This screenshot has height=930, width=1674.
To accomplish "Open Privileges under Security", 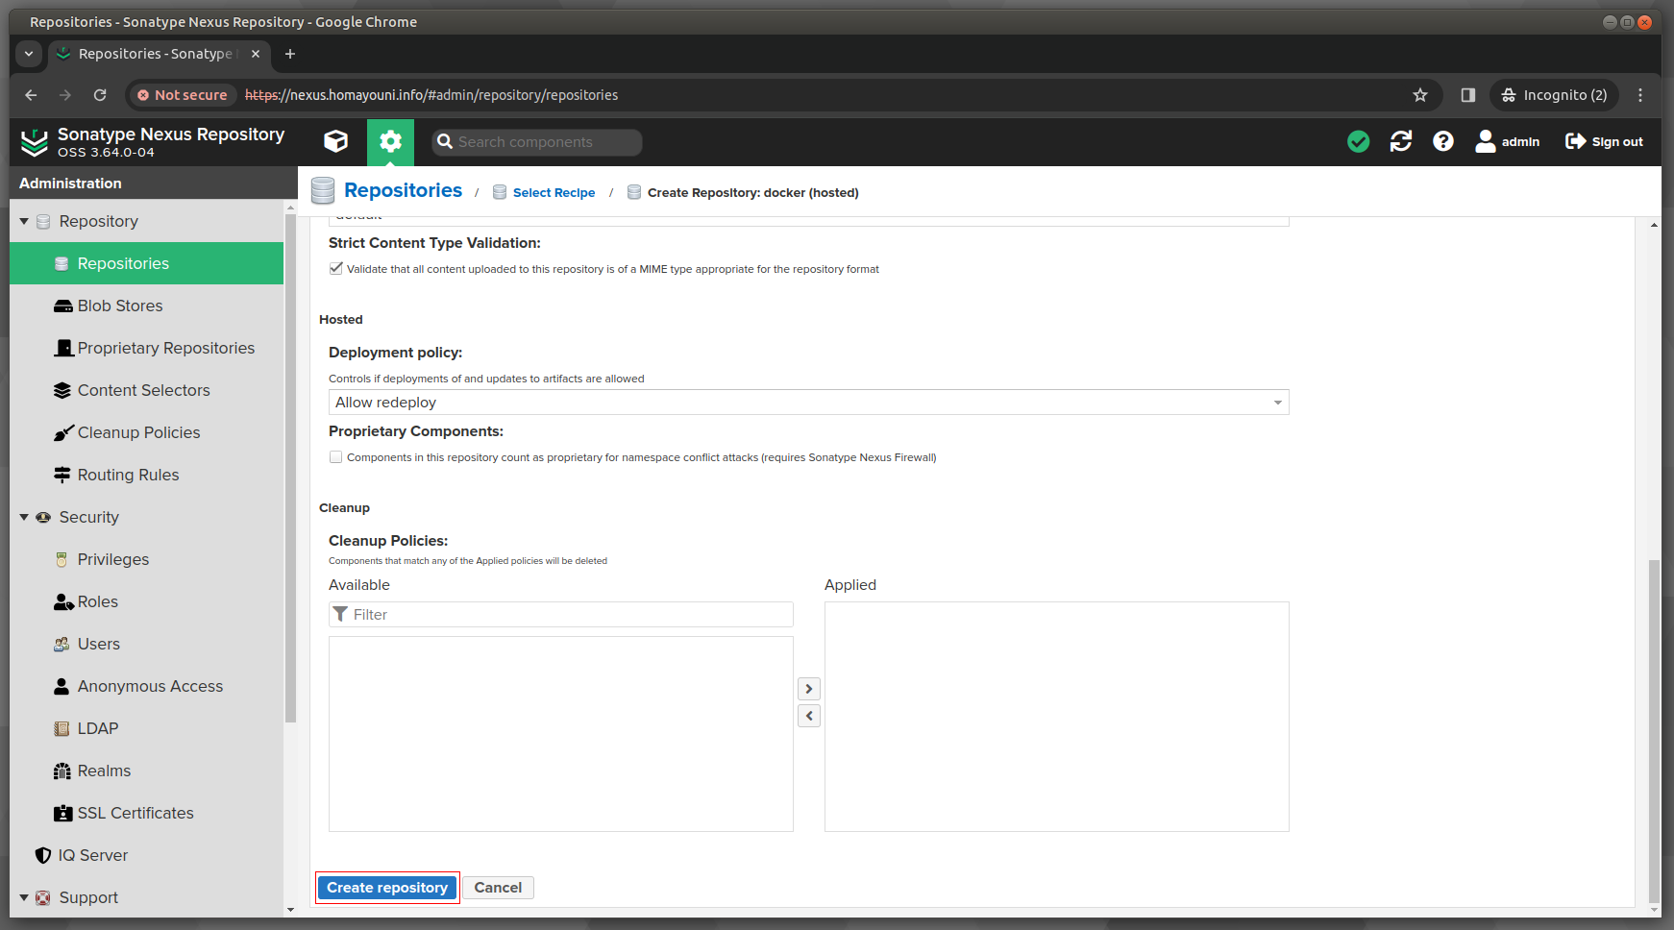I will (x=146, y=559).
